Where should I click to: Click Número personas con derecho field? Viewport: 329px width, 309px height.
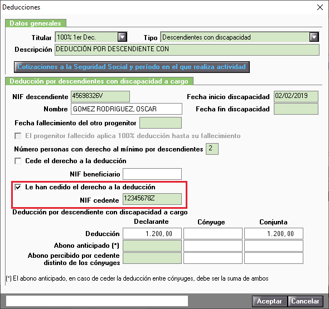(212, 149)
